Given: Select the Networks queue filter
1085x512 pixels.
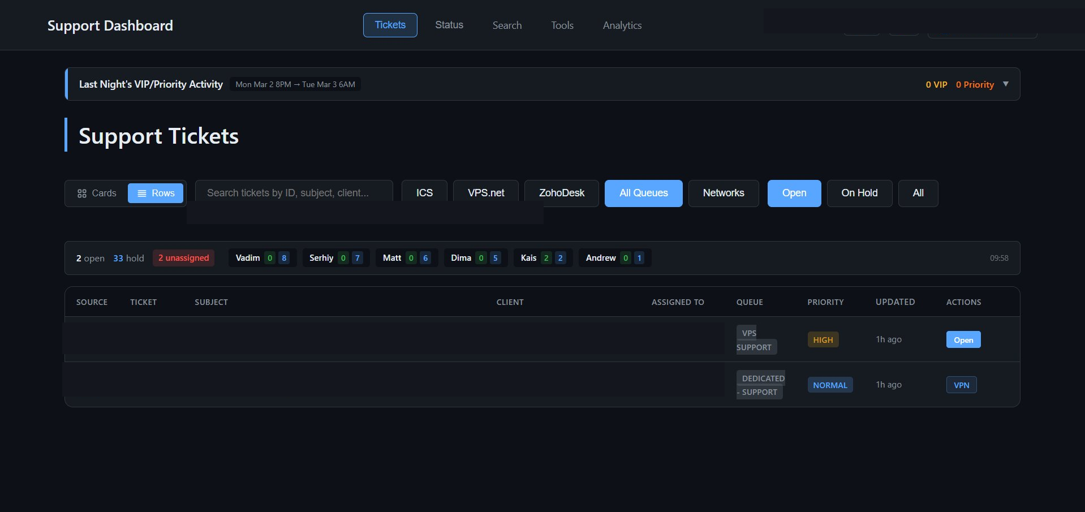Looking at the screenshot, I should [x=723, y=193].
